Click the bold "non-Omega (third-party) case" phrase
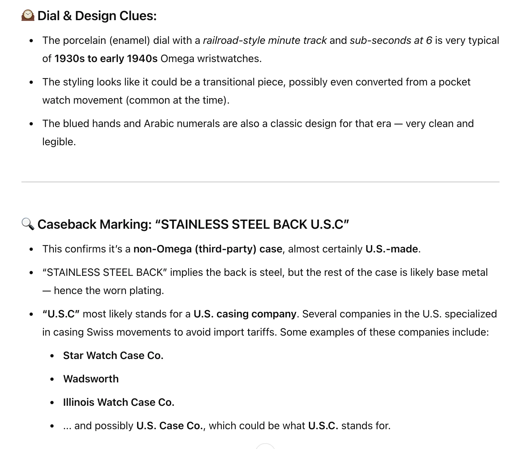519x449 pixels. point(208,249)
